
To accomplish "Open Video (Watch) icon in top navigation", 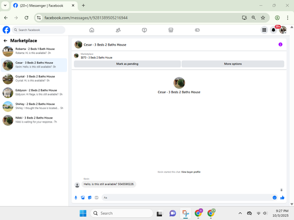I will click(x=145, y=30).
